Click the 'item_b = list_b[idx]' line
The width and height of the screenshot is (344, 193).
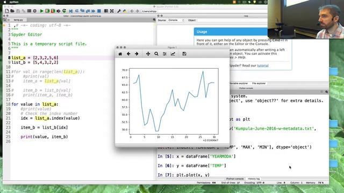(x=44, y=128)
